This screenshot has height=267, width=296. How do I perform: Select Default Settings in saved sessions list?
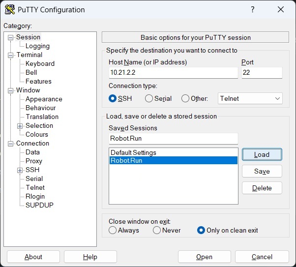133,152
